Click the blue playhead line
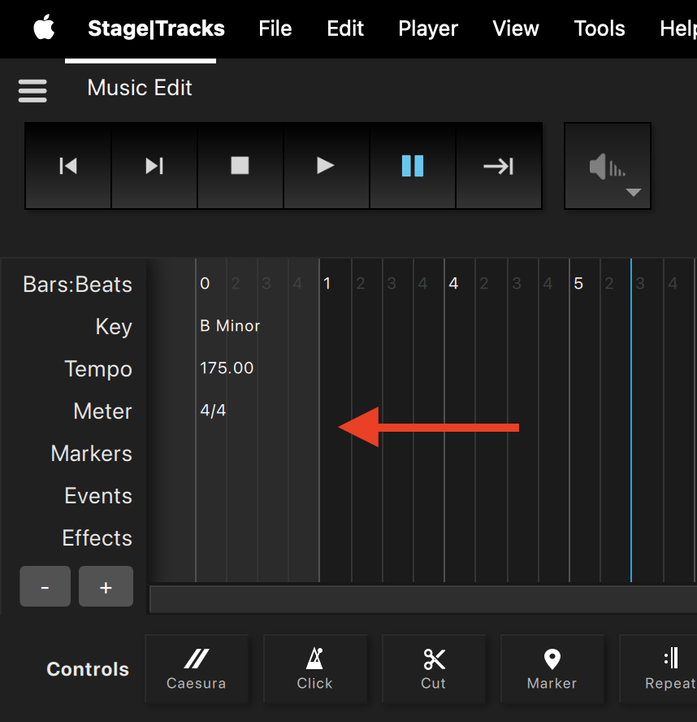The height and width of the screenshot is (722, 697). (x=631, y=420)
